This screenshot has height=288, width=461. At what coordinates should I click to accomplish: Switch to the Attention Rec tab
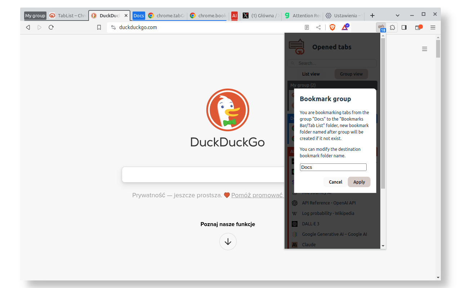click(x=302, y=15)
